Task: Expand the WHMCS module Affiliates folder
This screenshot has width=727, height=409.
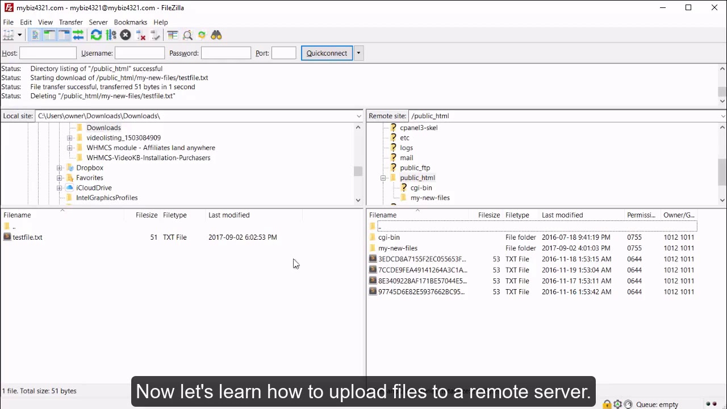Action: (x=70, y=148)
